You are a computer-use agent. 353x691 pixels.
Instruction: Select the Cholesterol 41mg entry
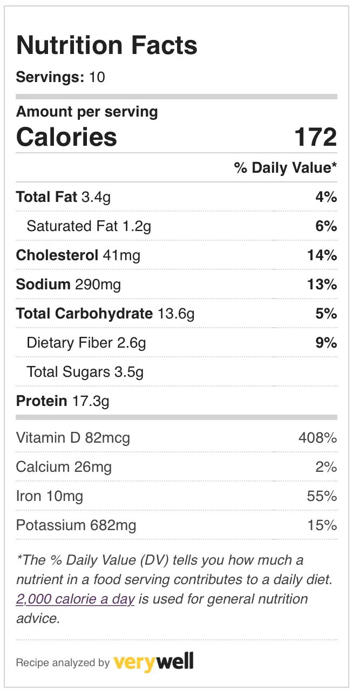pyautogui.click(x=176, y=255)
